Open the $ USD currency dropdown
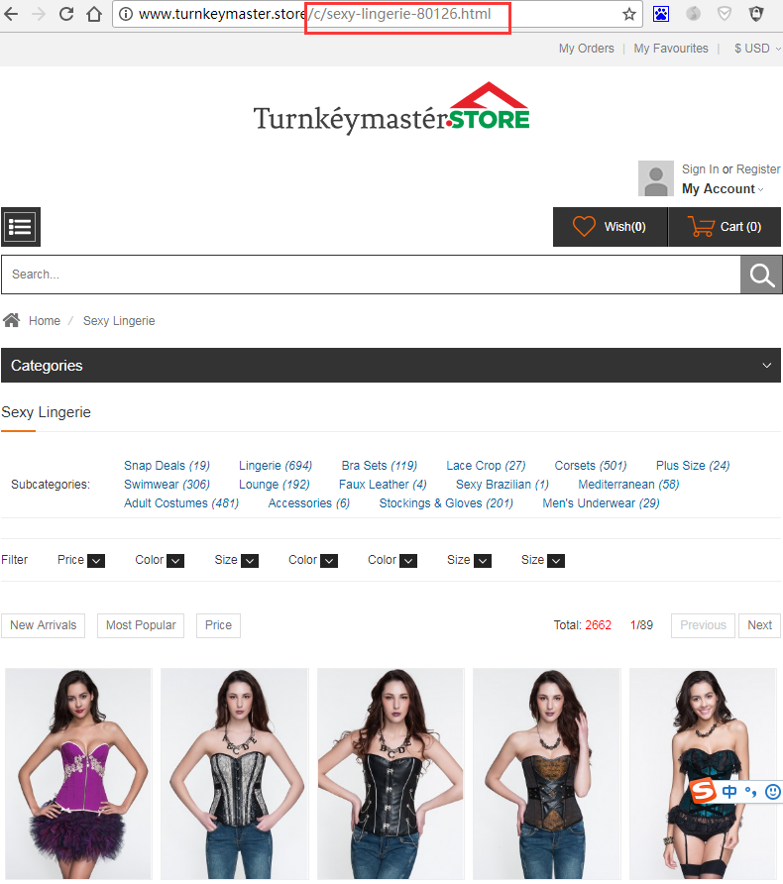Screen dimensions: 783x884 point(756,49)
